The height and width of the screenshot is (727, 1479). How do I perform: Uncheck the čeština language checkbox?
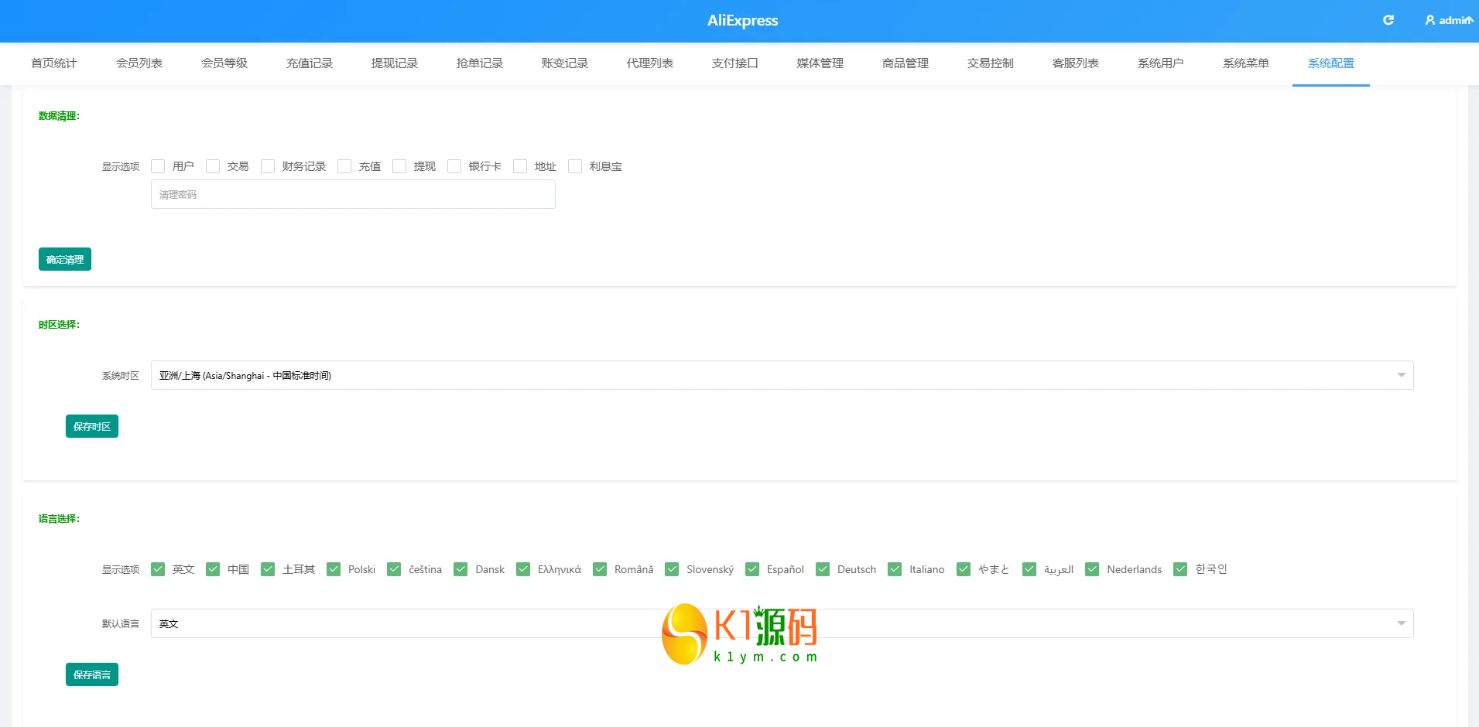394,569
